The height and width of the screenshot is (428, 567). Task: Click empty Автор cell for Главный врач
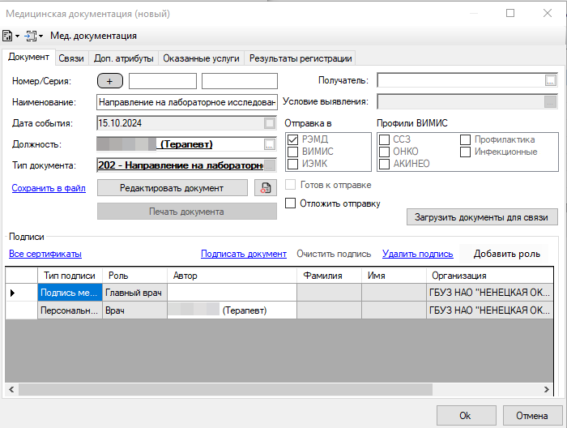[x=232, y=293]
